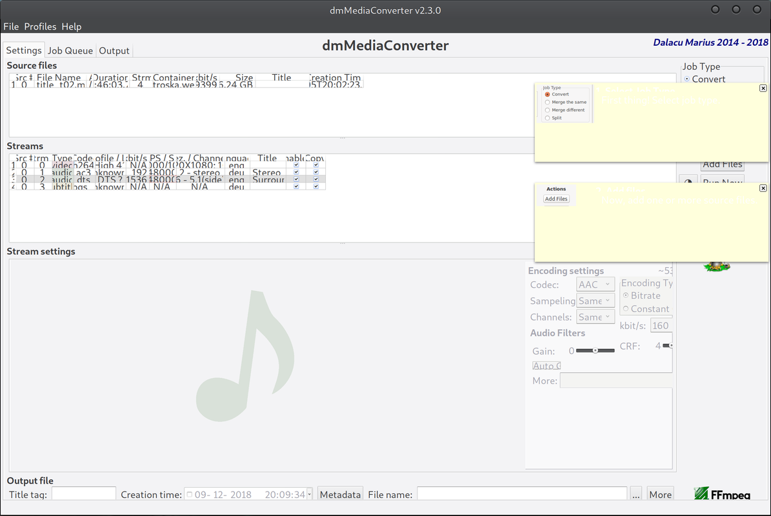Close the Add files tip popup
Viewport: 771px width, 516px height.
point(763,188)
